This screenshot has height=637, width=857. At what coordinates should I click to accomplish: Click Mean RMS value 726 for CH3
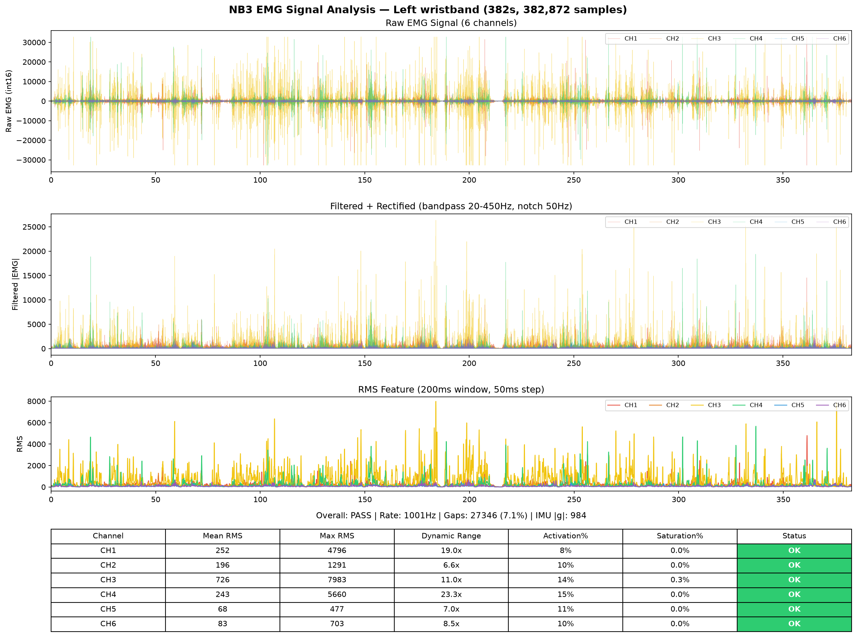point(223,580)
